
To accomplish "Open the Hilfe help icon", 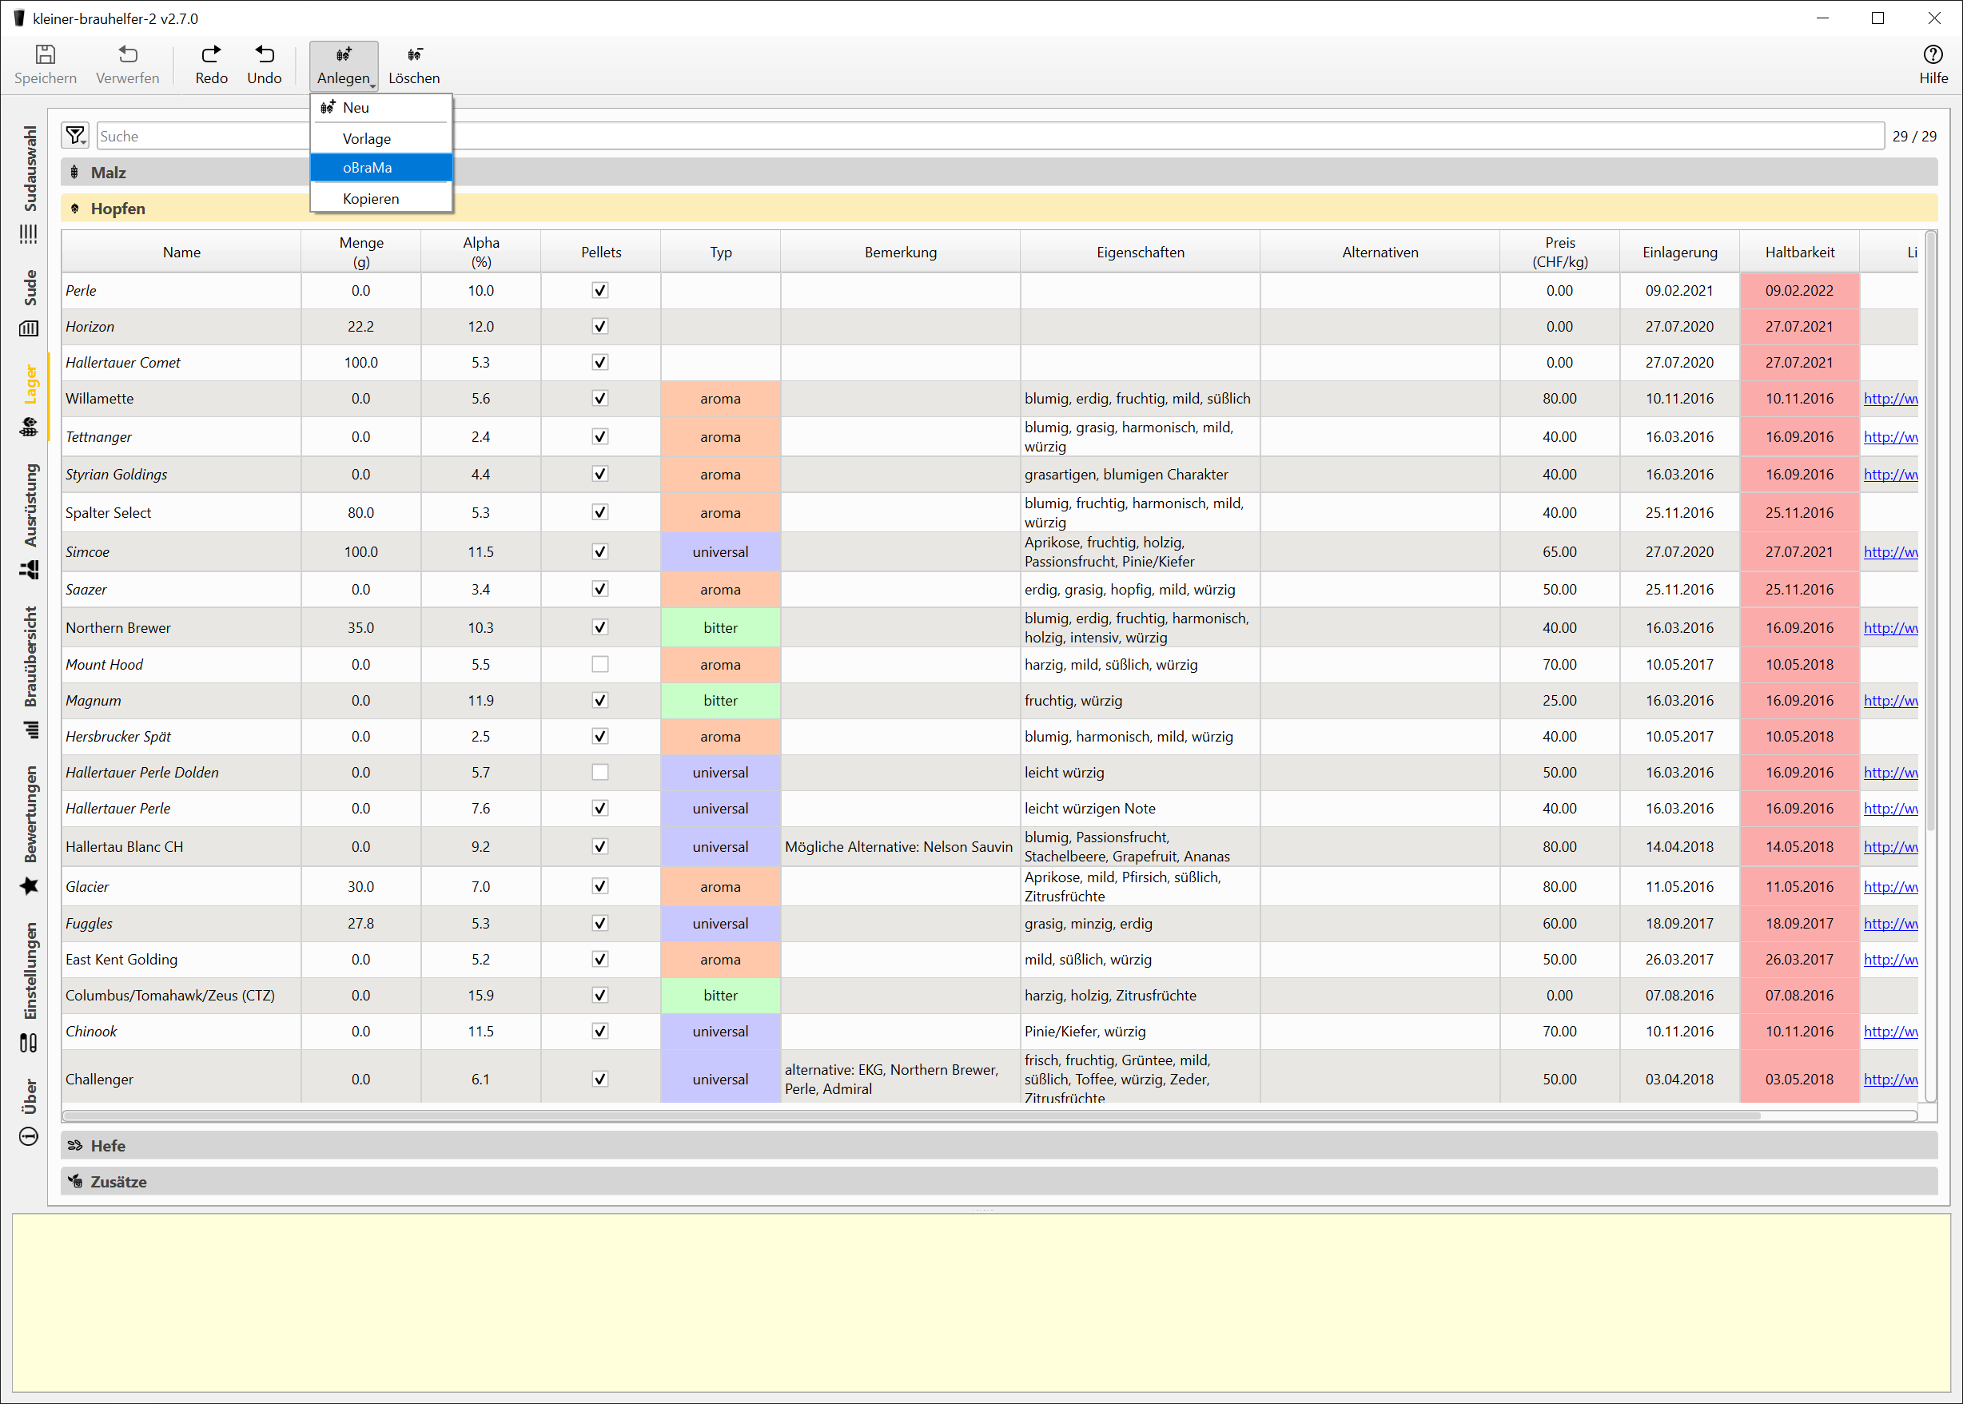I will tap(1932, 55).
